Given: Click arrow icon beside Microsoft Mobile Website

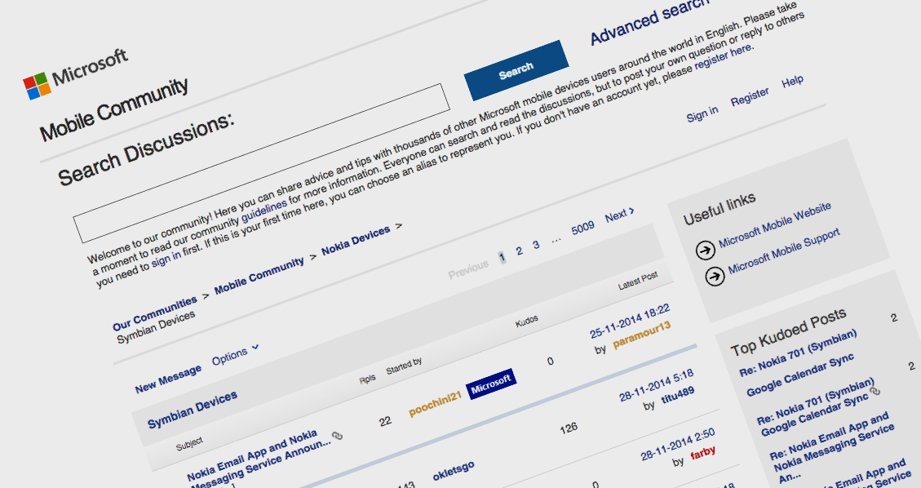Looking at the screenshot, I should pyautogui.click(x=706, y=250).
